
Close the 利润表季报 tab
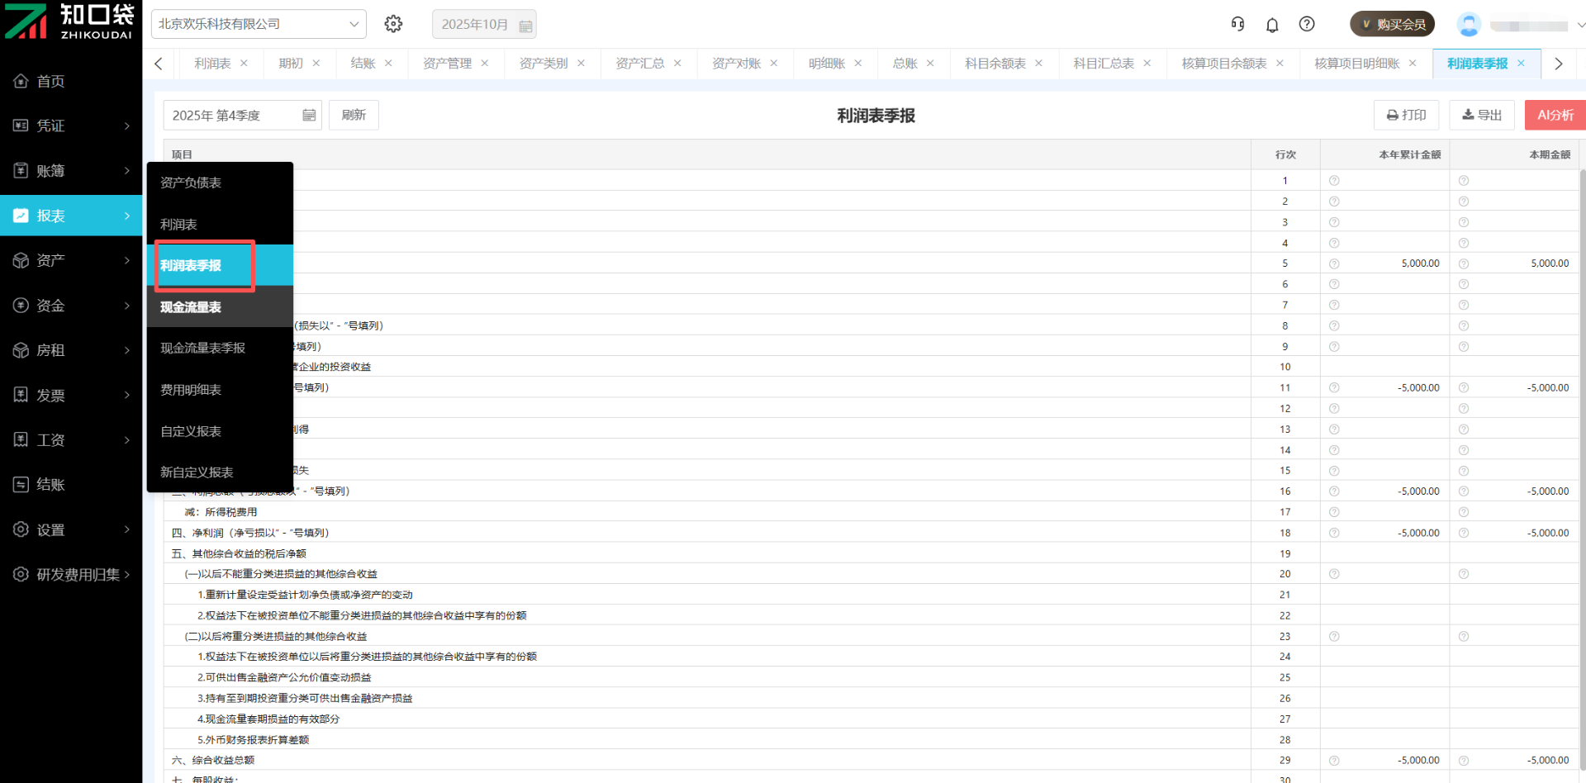(x=1521, y=64)
